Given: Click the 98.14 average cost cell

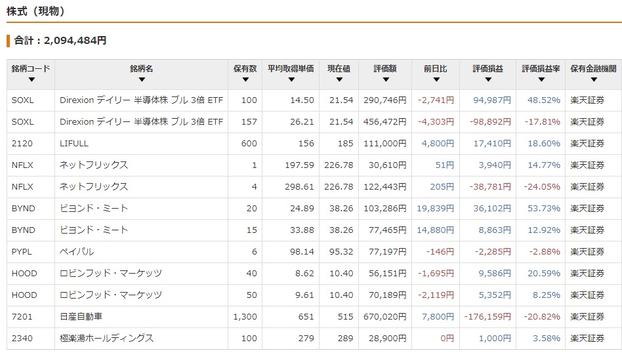Looking at the screenshot, I should [302, 252].
